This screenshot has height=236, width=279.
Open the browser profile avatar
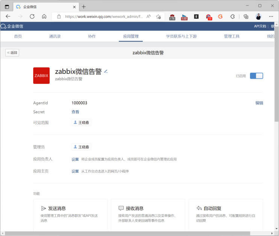[258, 17]
